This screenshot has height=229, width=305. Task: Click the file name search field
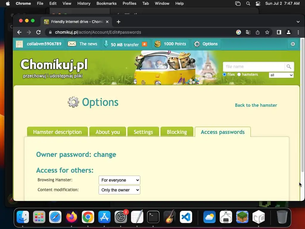254,66
